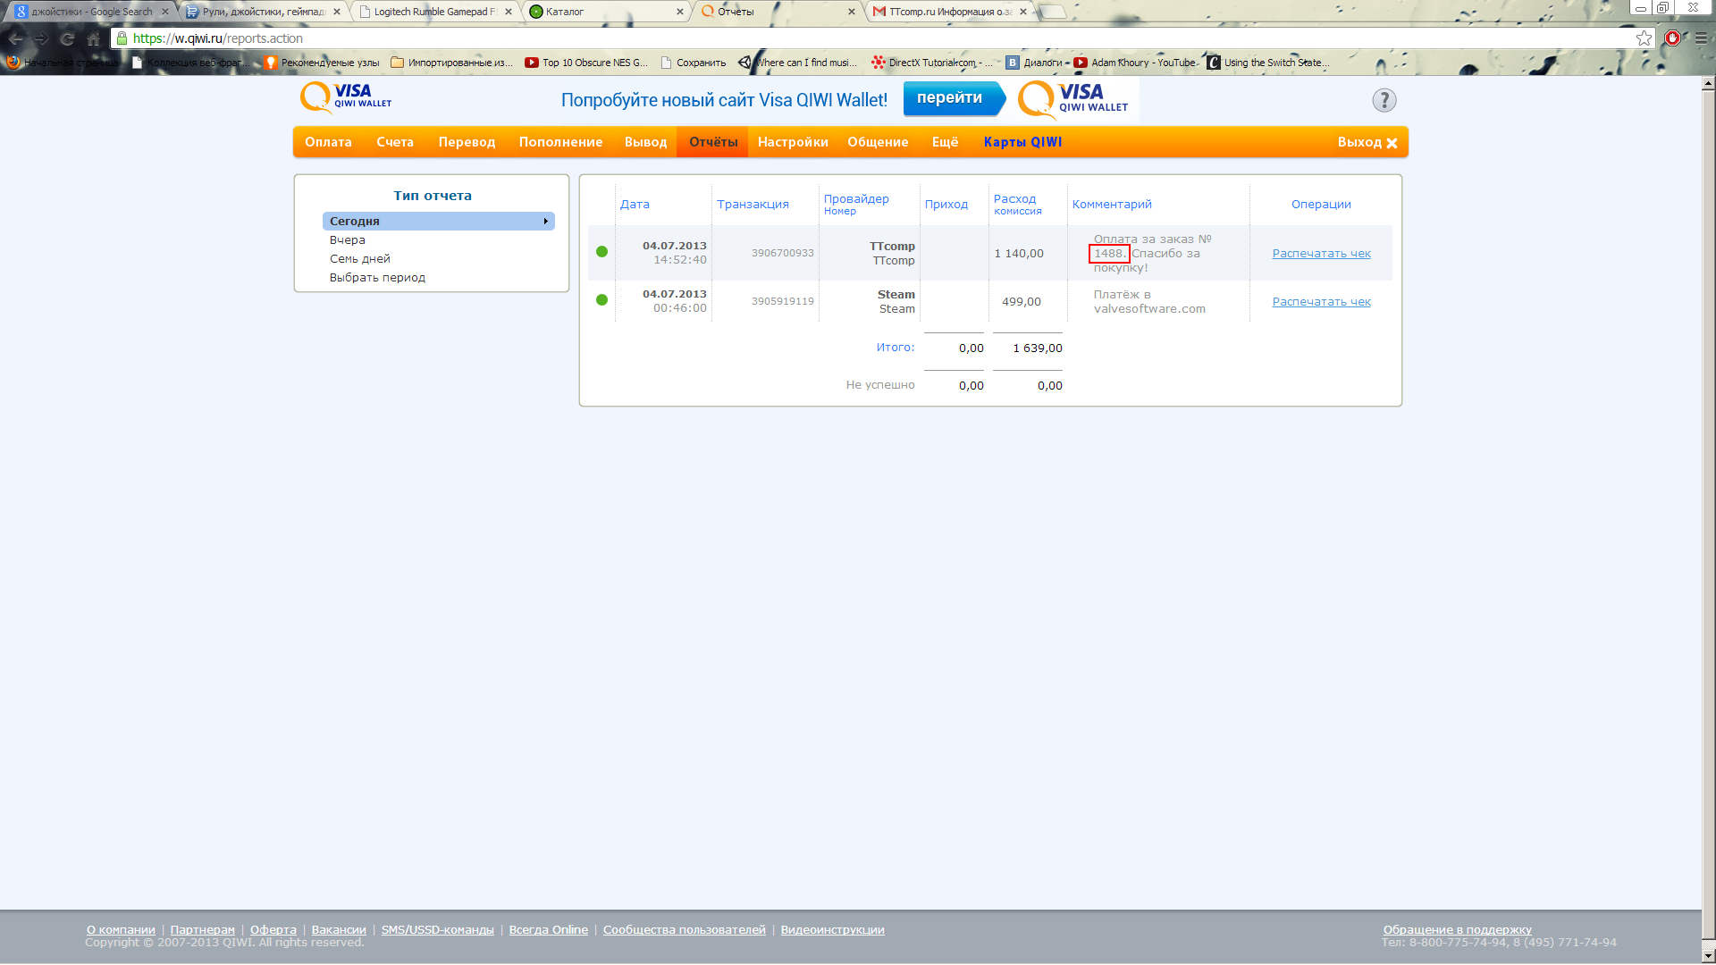Select the Выбрать период report type
Image resolution: width=1716 pixels, height=965 pixels.
point(377,277)
